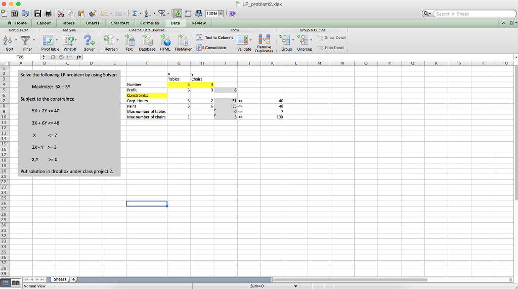
Task: Cut selection with scissors icon
Action: [x=61, y=14]
